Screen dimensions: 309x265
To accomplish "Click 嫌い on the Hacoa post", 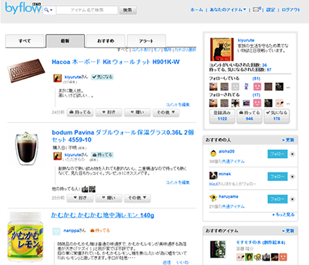I will click(137, 112).
